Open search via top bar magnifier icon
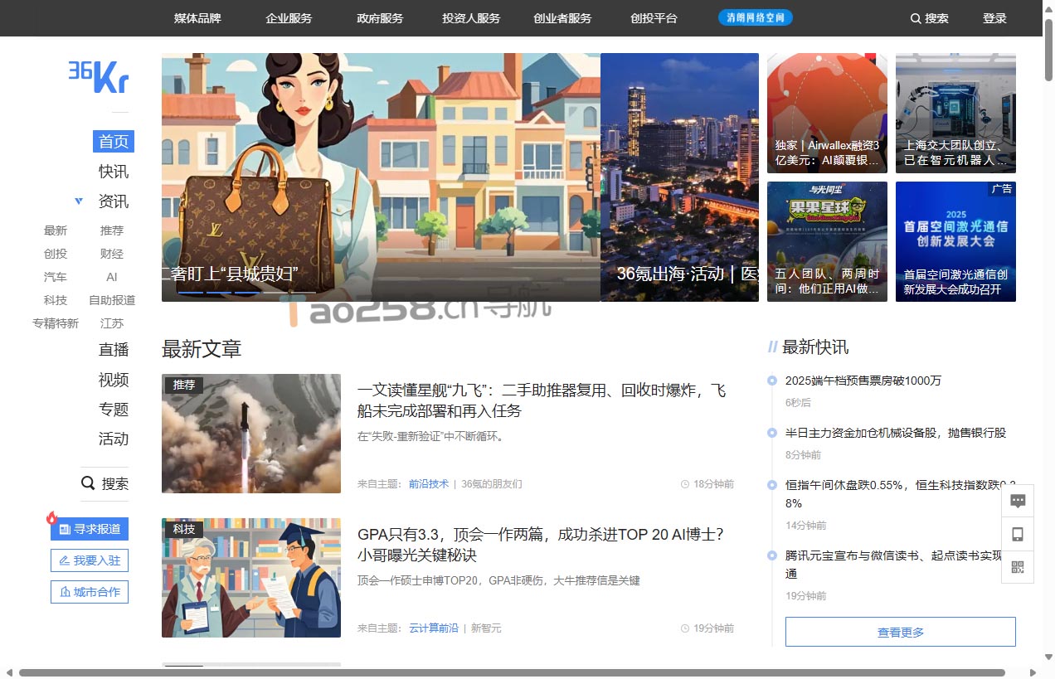The width and height of the screenshot is (1055, 679). click(x=916, y=18)
